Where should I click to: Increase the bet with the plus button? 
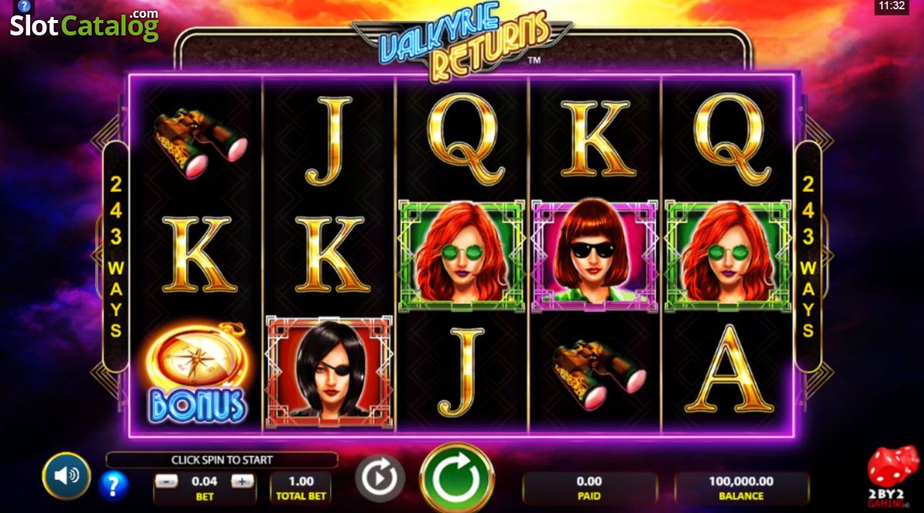242,481
